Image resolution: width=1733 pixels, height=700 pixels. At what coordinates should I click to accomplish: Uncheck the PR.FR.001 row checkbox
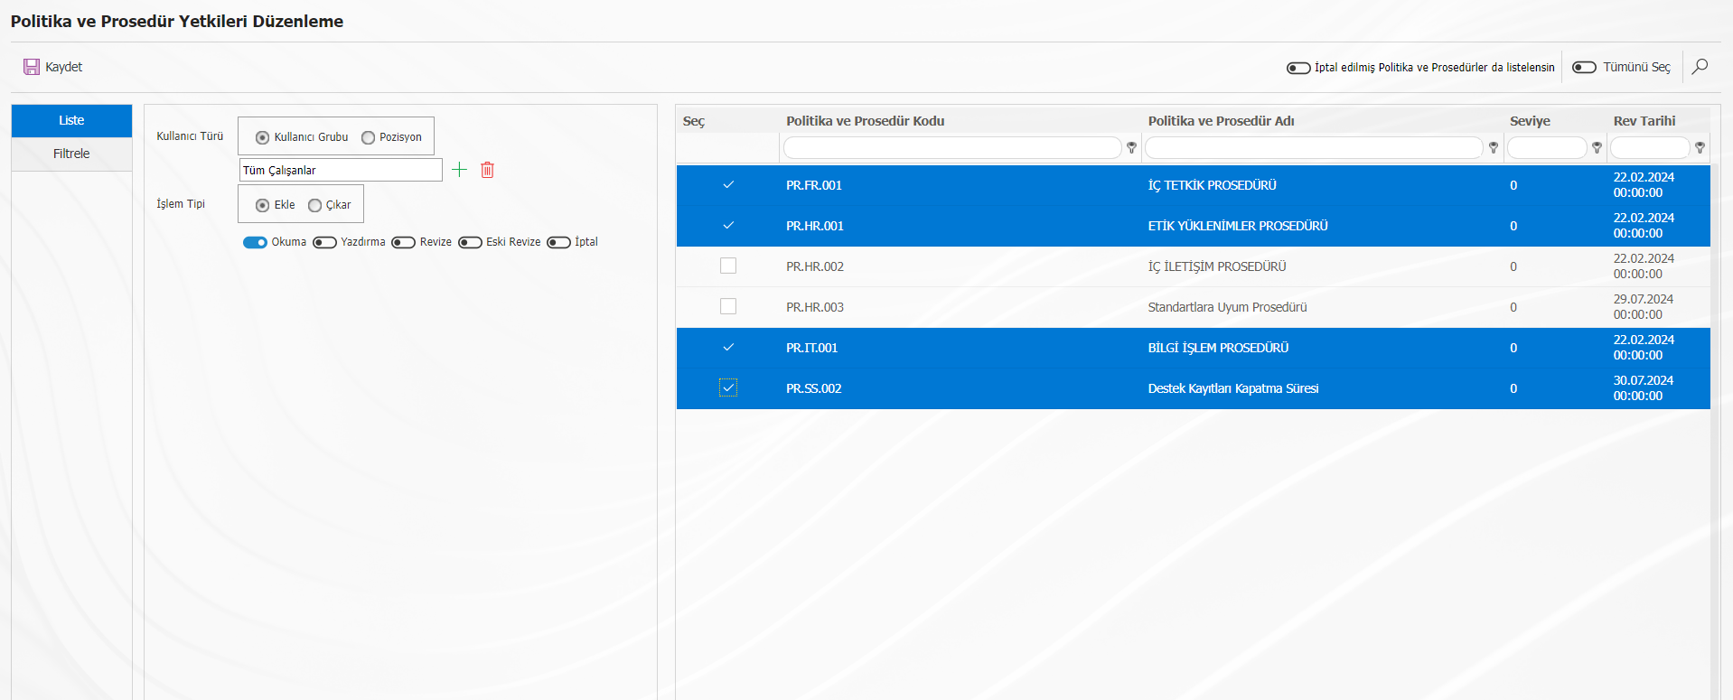[x=728, y=185]
